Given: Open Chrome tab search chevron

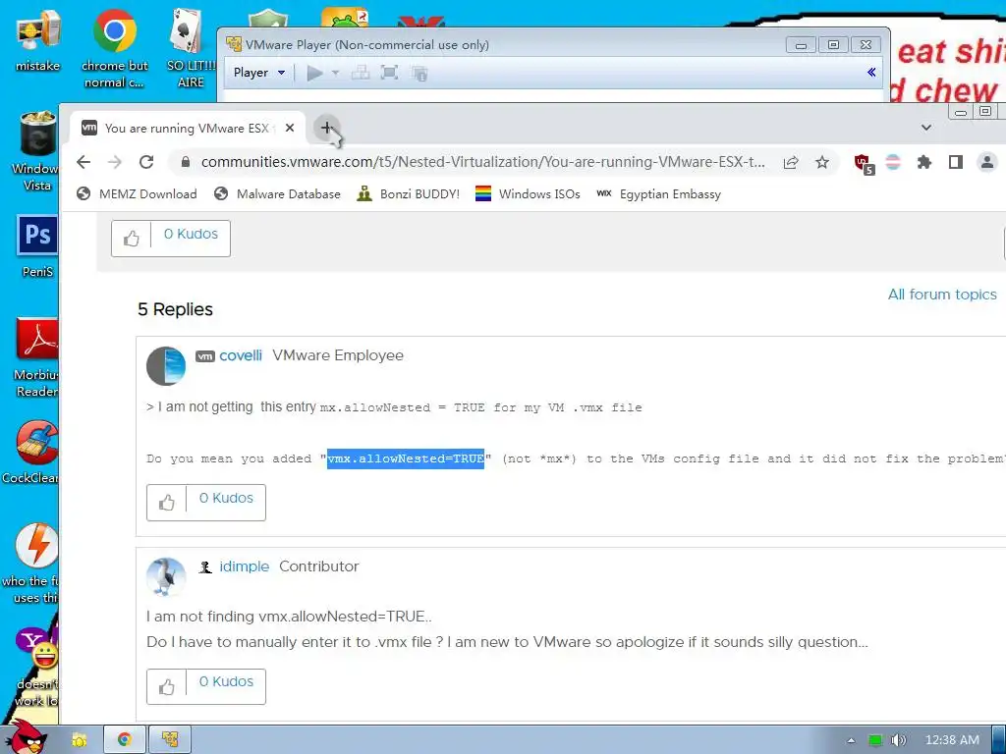Looking at the screenshot, I should point(925,128).
